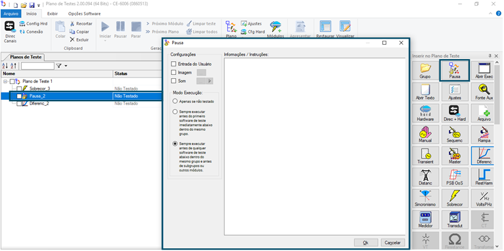Collapse the ribbon with chevron
Image resolution: width=504 pixels, height=251 pixels.
click(x=490, y=14)
